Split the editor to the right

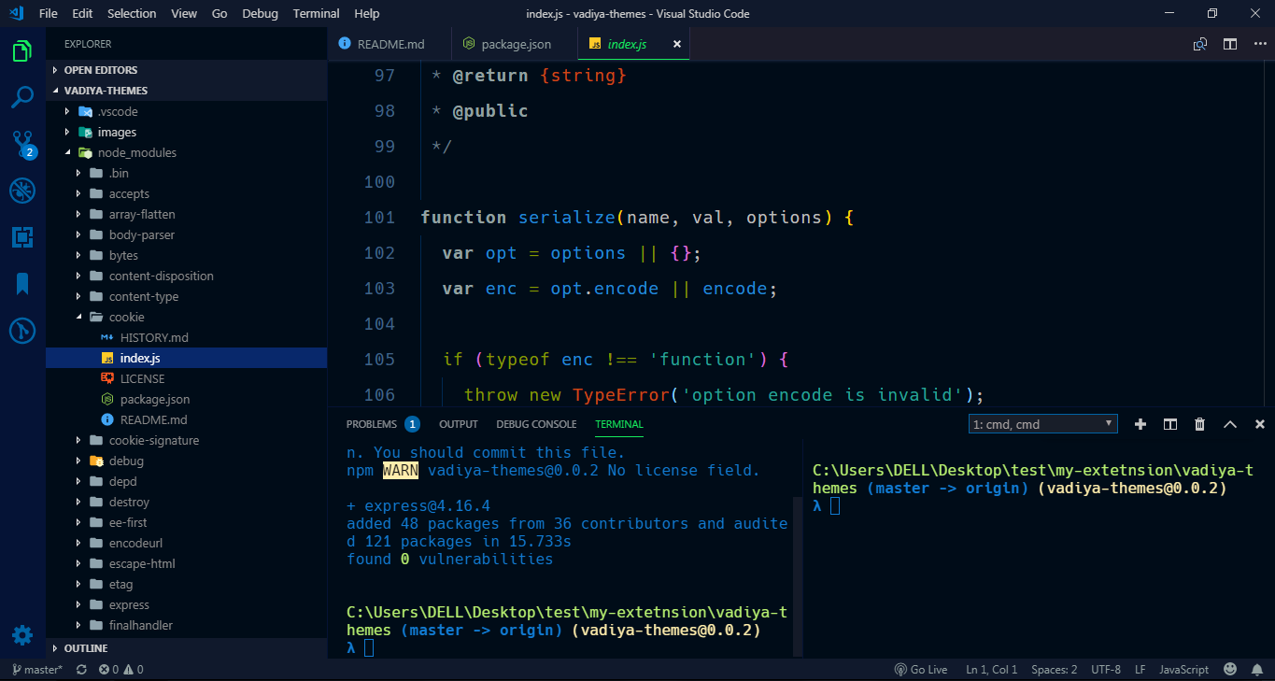tap(1230, 44)
